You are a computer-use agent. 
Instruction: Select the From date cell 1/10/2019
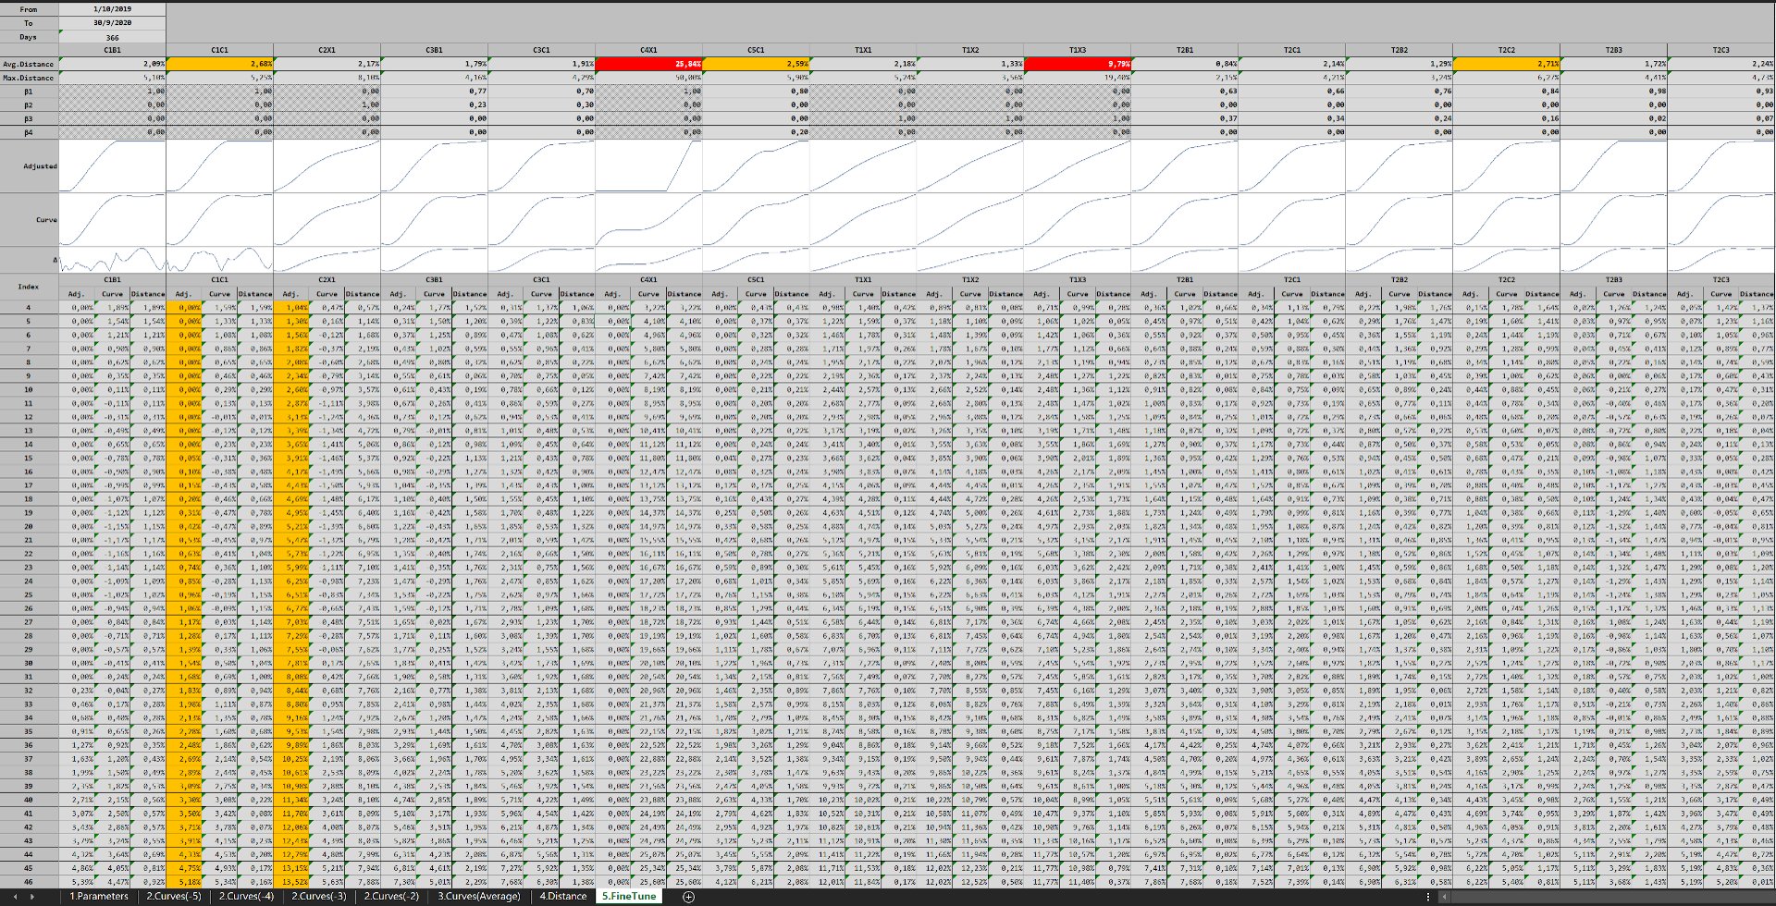[x=112, y=9]
